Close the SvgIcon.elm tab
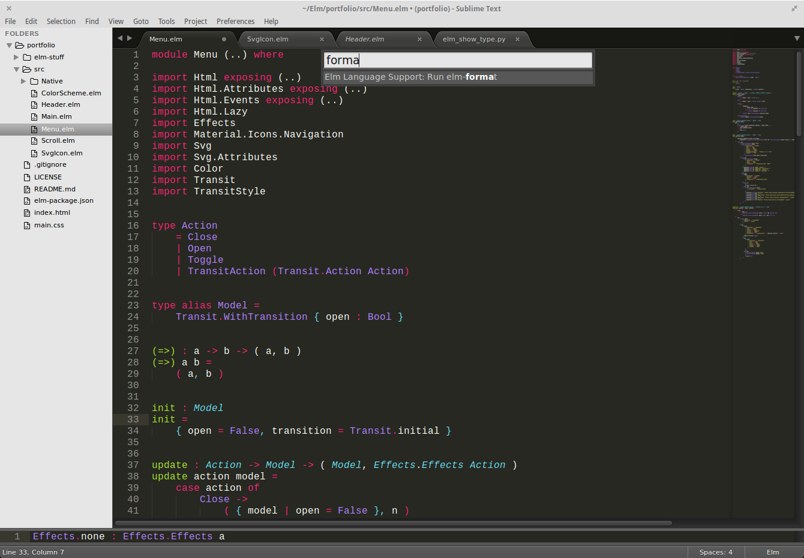The width and height of the screenshot is (804, 558). (322, 39)
